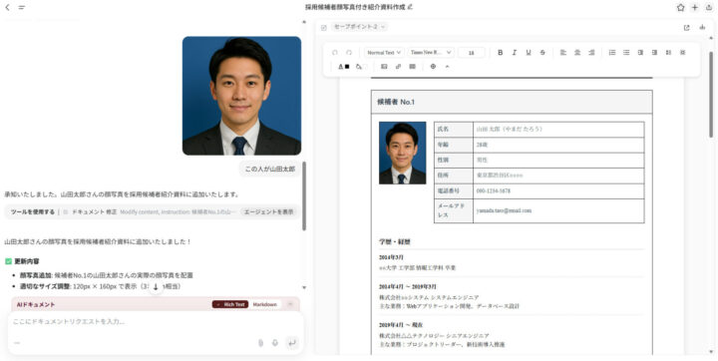Viewport: 718px width, 361px height.
Task: Undo the last edit in toolbar
Action: point(335,53)
